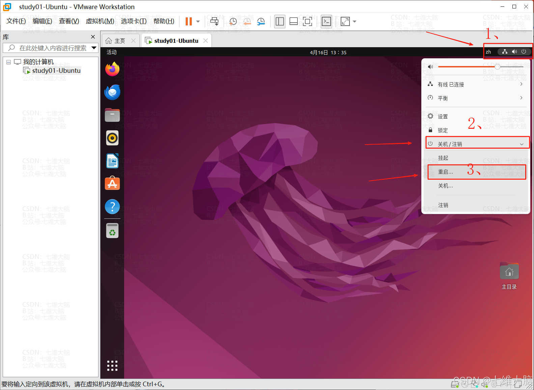Select study01-Ubuntu in the library tree

tap(56, 70)
